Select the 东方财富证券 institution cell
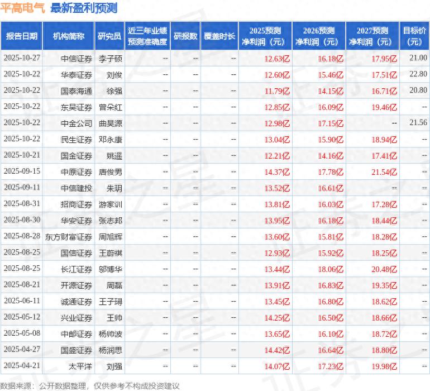The width and height of the screenshot is (430, 391). (x=69, y=237)
